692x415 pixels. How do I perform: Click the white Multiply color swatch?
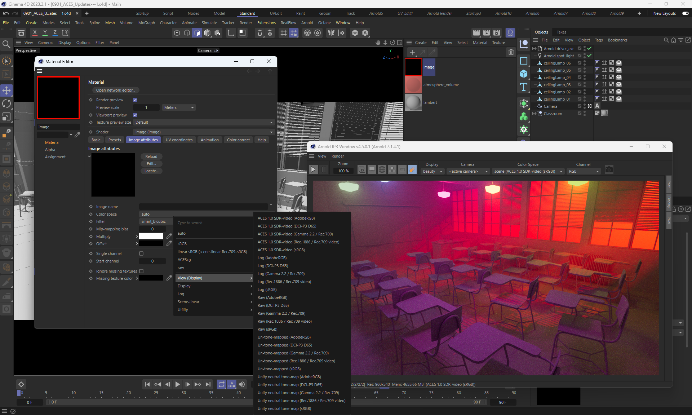151,236
